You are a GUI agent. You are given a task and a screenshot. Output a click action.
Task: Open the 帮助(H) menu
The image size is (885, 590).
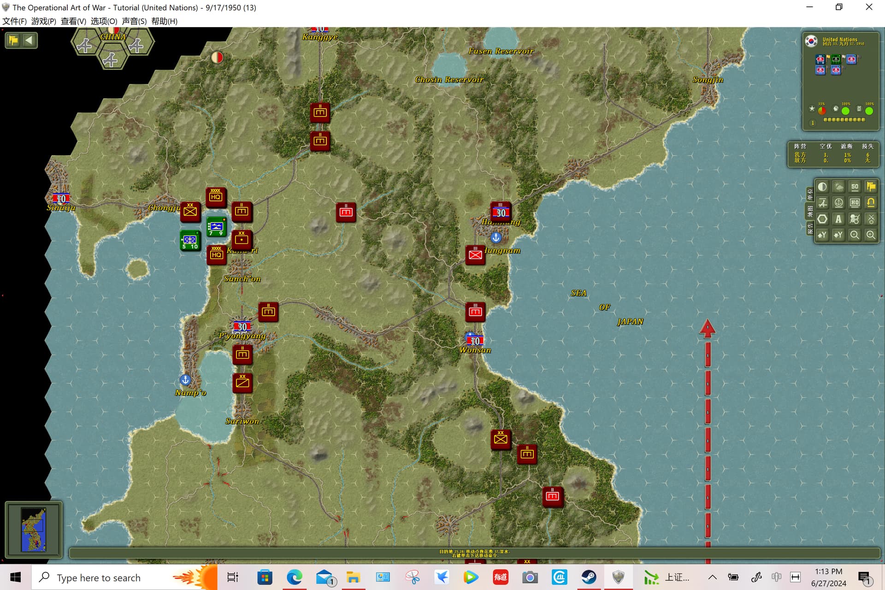click(x=165, y=21)
